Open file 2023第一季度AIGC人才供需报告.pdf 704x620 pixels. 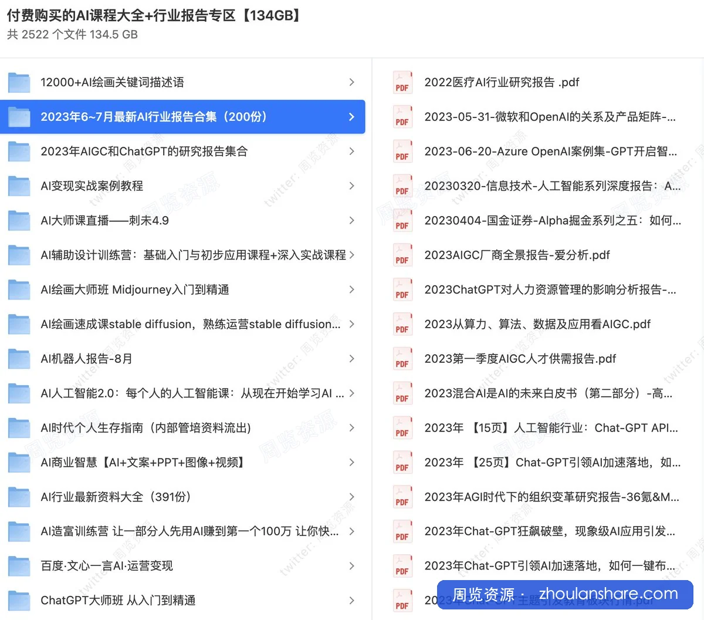point(520,359)
